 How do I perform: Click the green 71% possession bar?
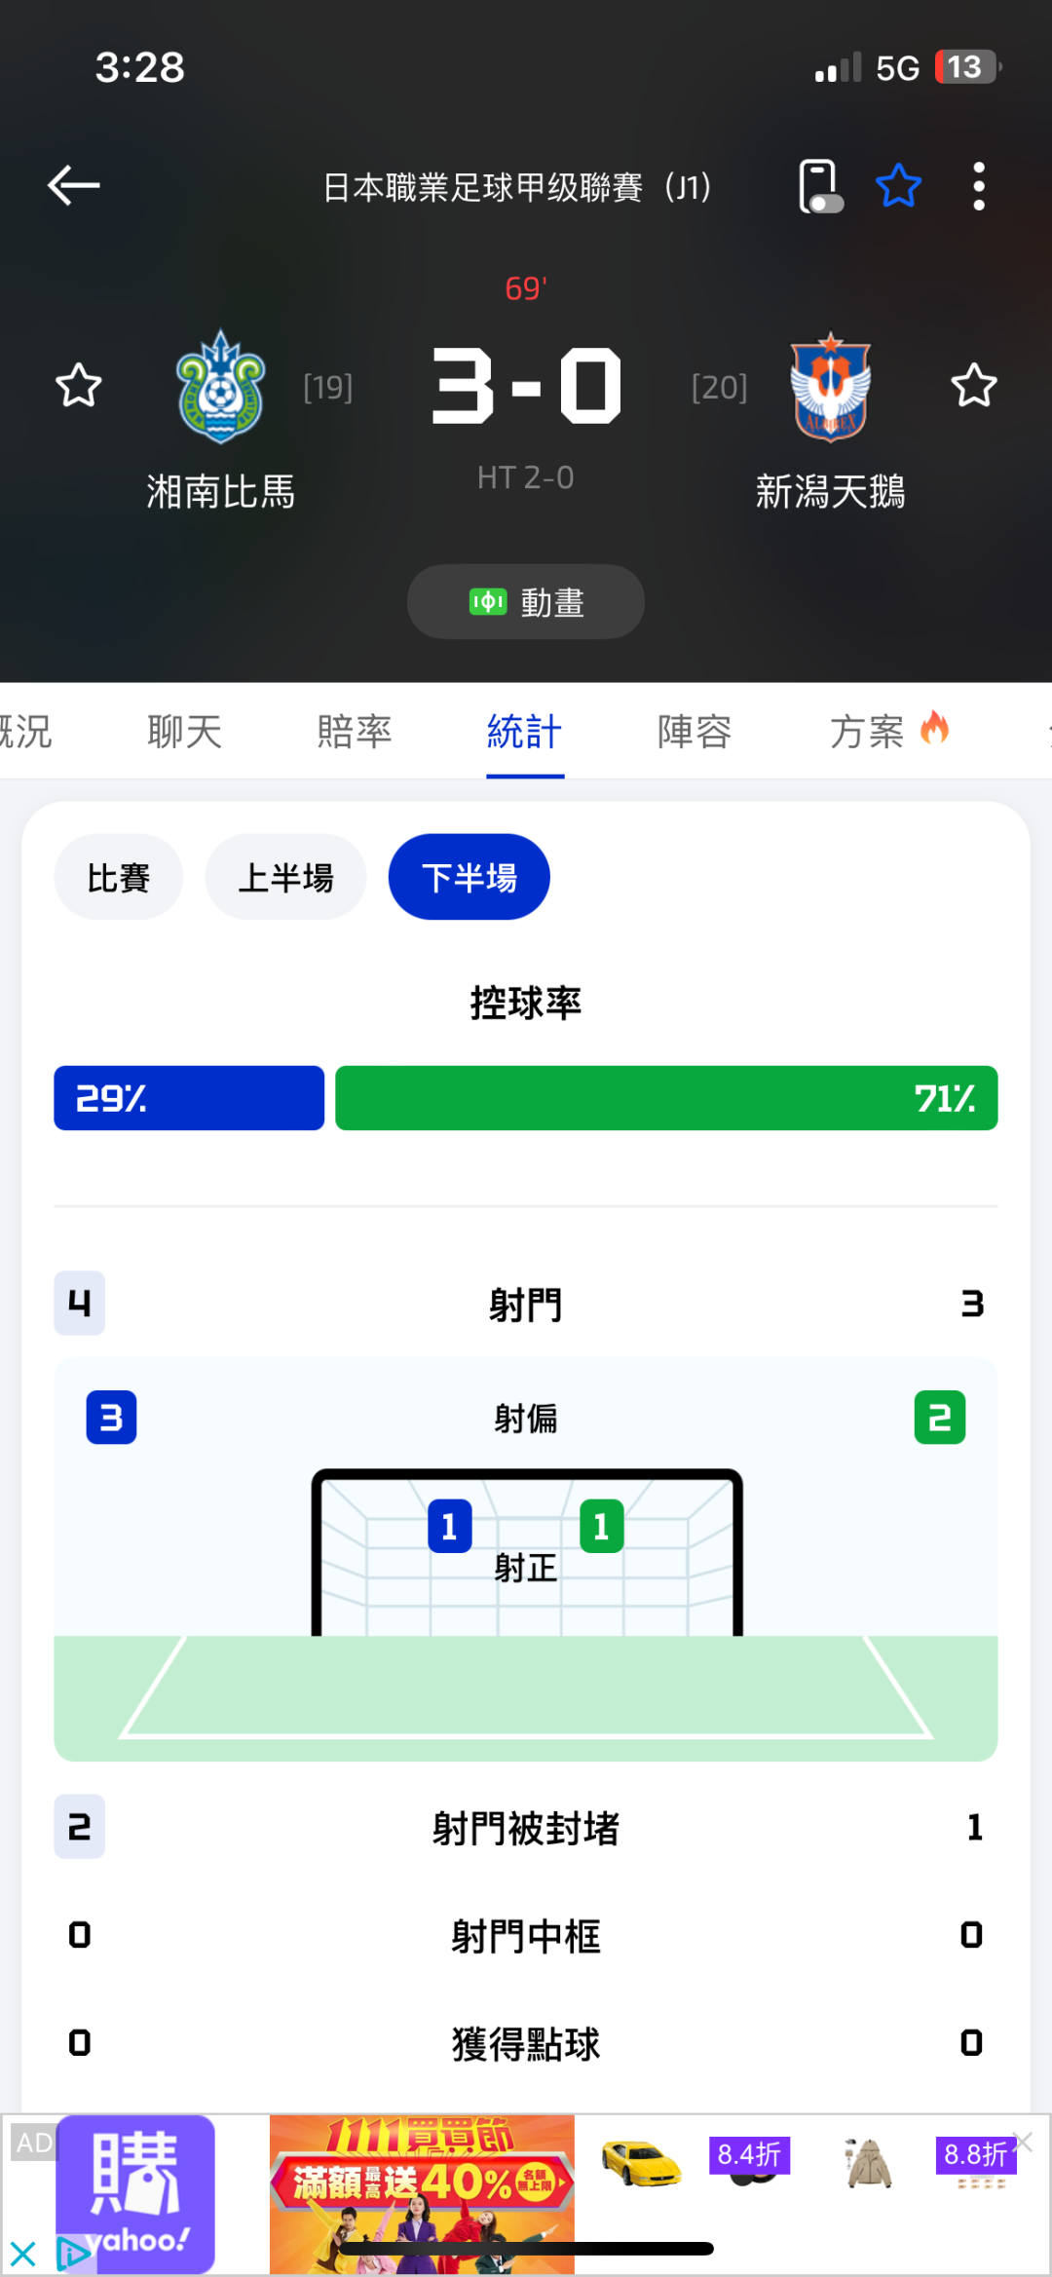coord(666,1098)
